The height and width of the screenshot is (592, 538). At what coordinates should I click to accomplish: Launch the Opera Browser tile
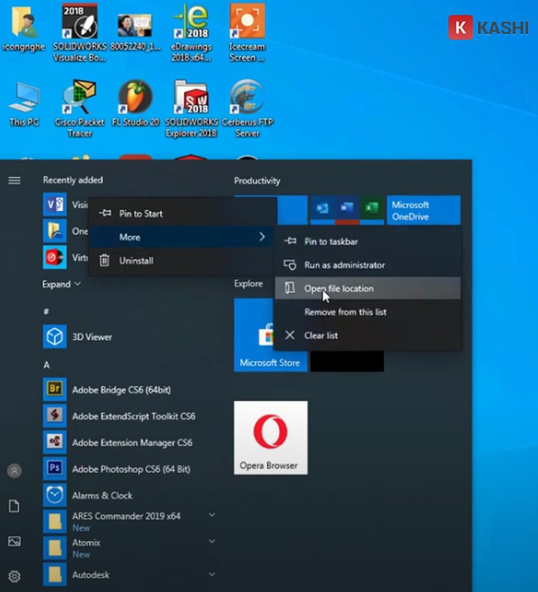271,438
